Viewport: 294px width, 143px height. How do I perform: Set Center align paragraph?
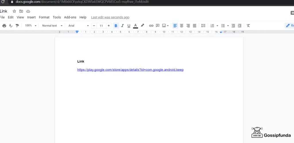pyautogui.click(x=181, y=26)
